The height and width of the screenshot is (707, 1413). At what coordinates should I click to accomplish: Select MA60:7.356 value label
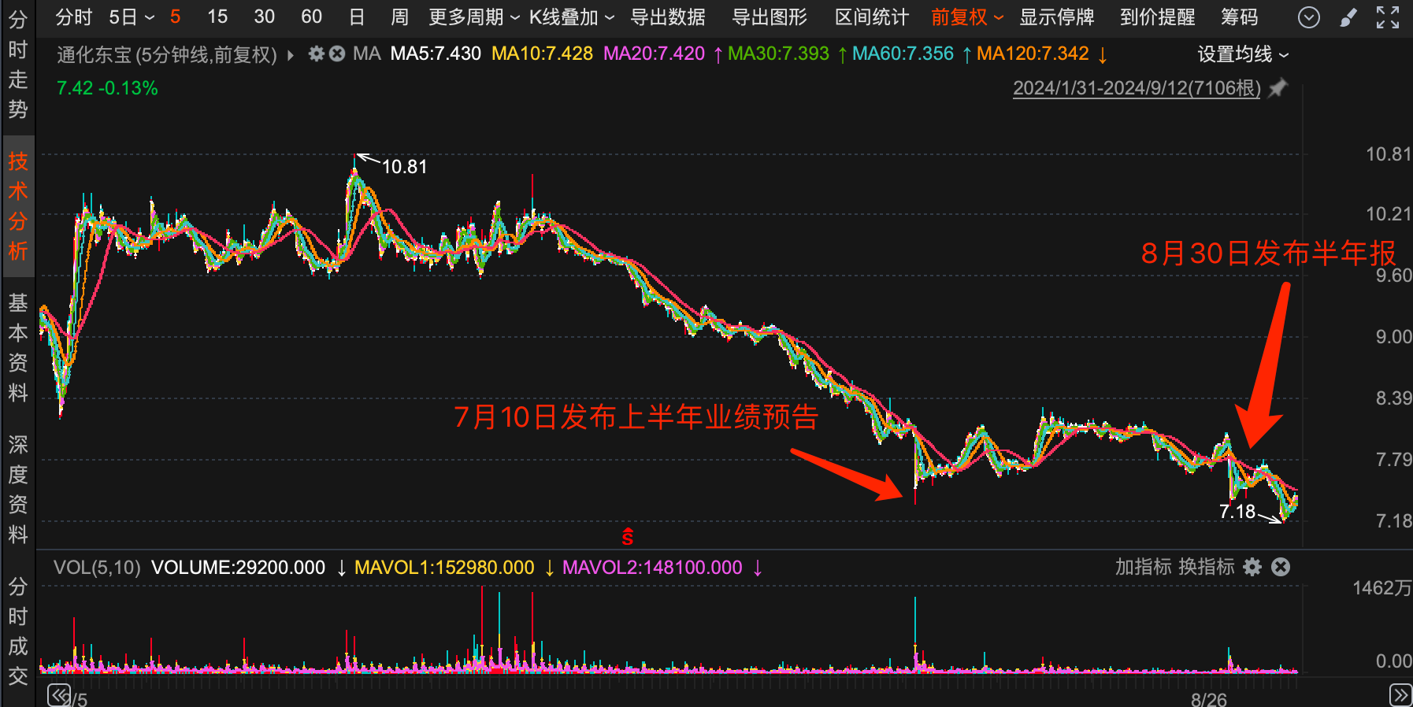click(903, 54)
